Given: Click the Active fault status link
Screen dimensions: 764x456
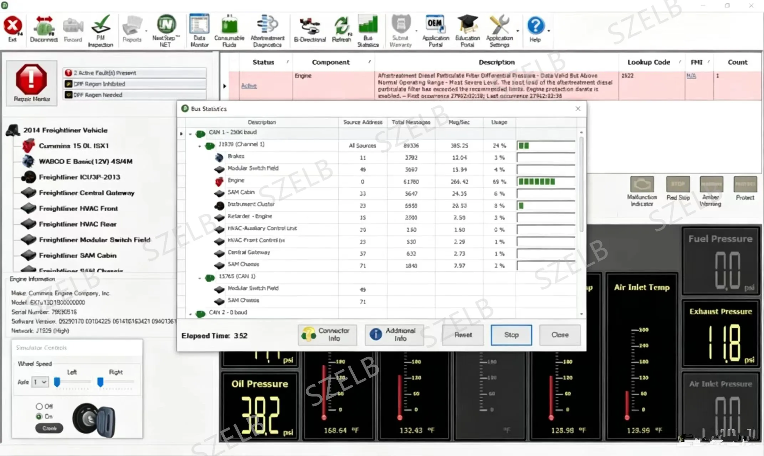Looking at the screenshot, I should click(x=249, y=85).
